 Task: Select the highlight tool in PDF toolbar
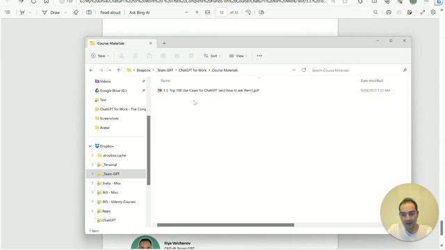[22, 12]
